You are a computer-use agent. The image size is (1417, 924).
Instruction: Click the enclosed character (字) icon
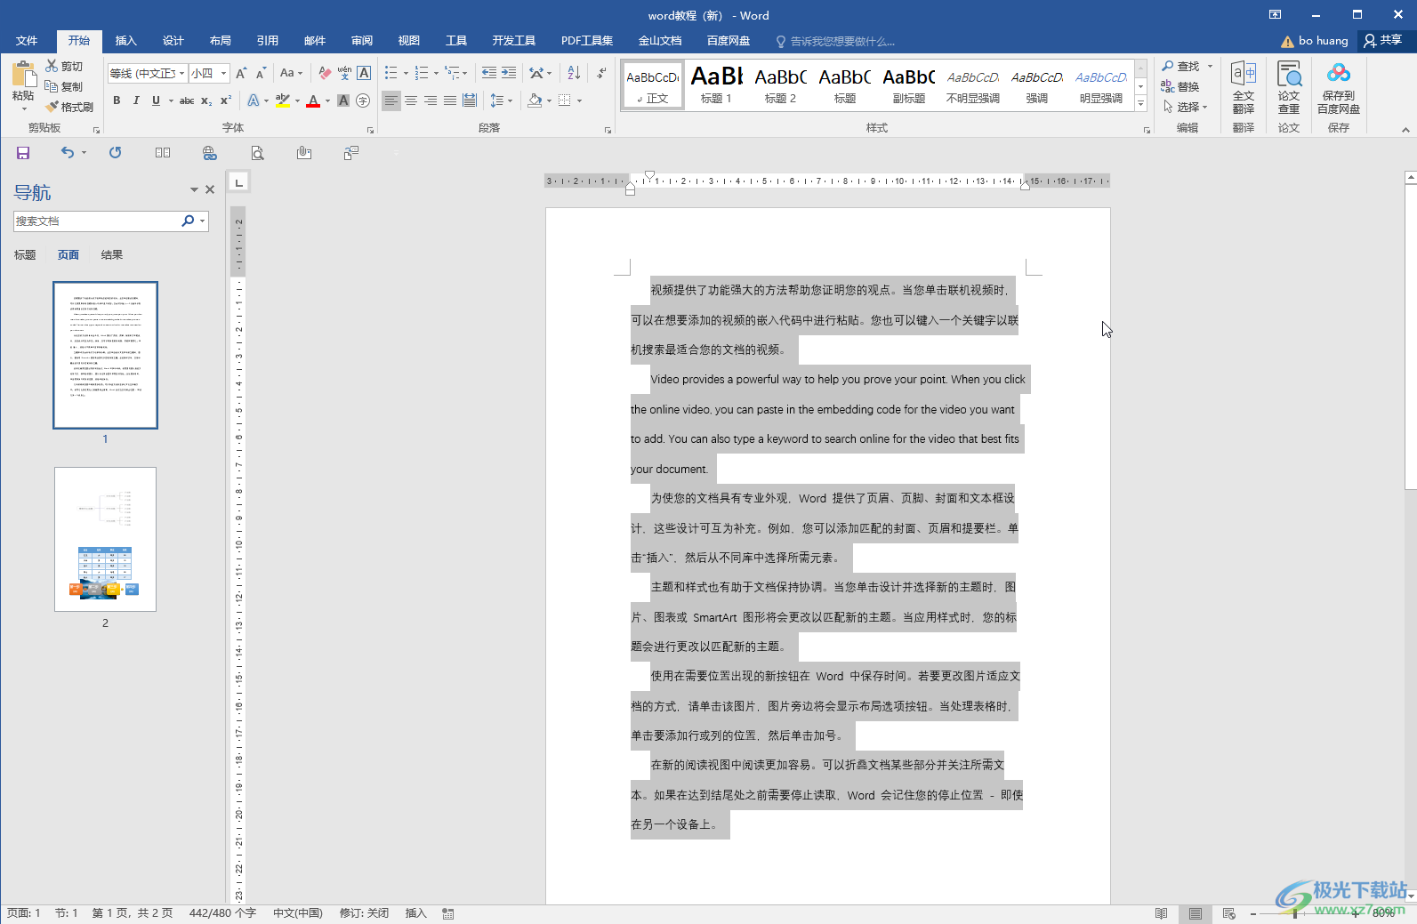point(363,100)
